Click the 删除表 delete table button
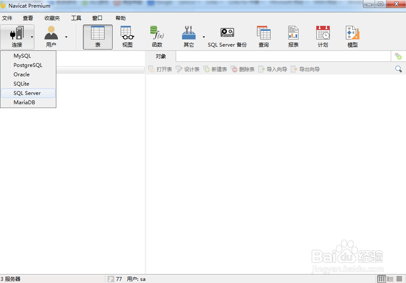406x283 pixels. point(243,69)
